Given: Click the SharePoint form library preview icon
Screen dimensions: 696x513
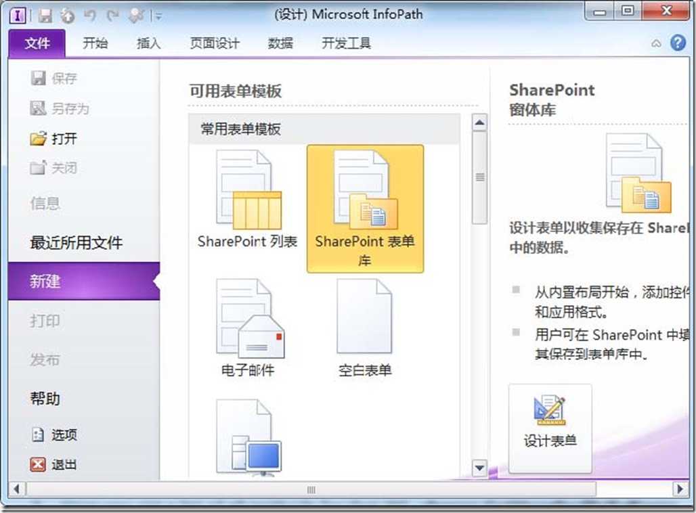Looking at the screenshot, I should (x=638, y=173).
